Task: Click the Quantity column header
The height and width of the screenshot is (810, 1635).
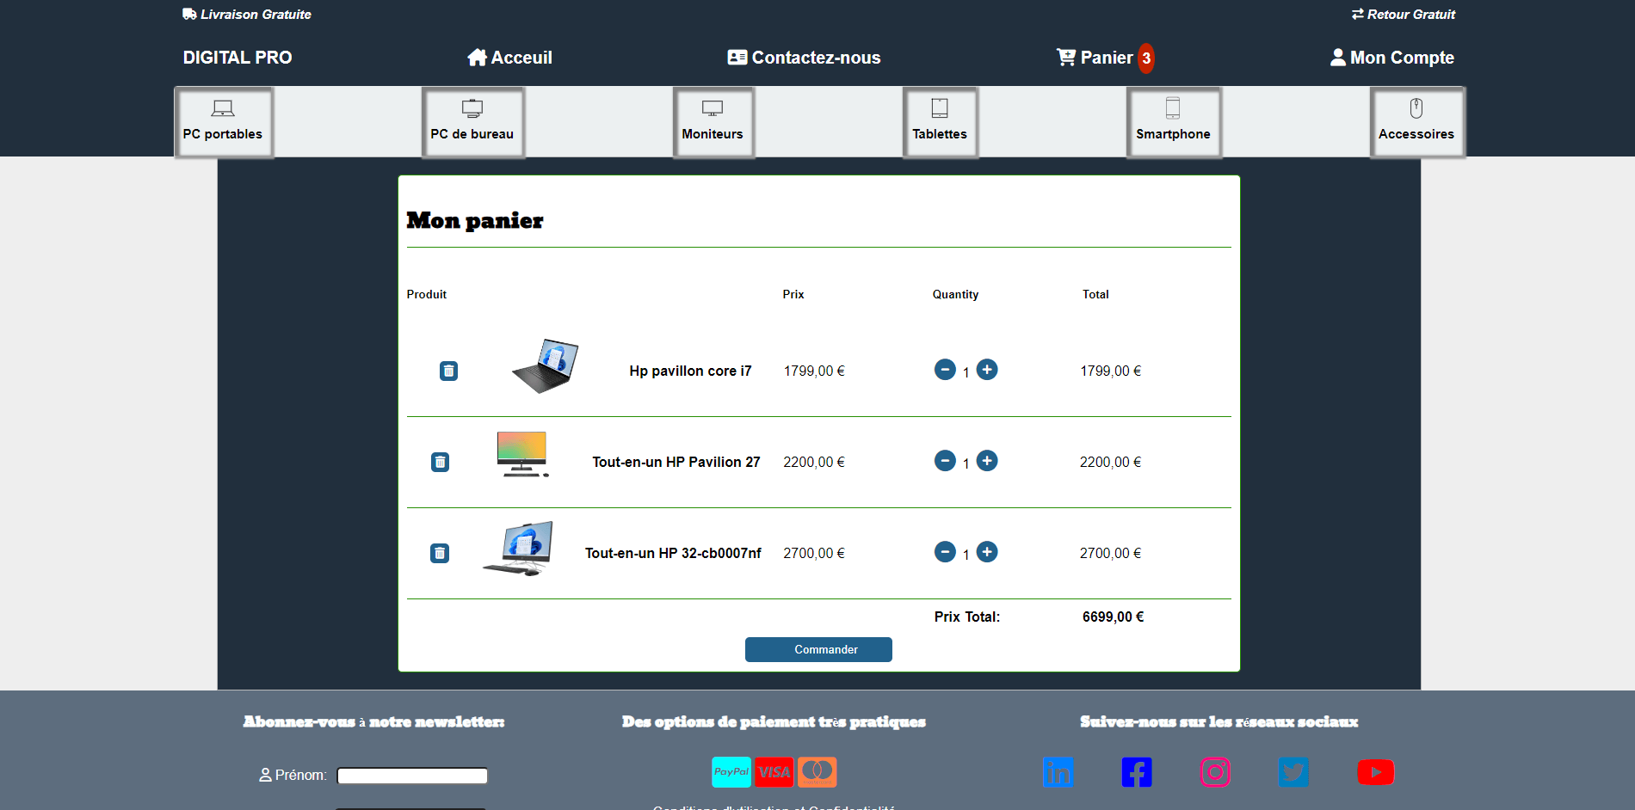Action: pos(955,294)
